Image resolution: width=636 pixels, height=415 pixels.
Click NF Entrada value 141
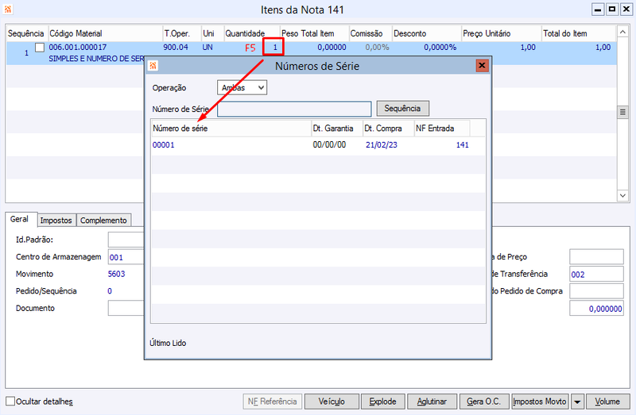[463, 145]
